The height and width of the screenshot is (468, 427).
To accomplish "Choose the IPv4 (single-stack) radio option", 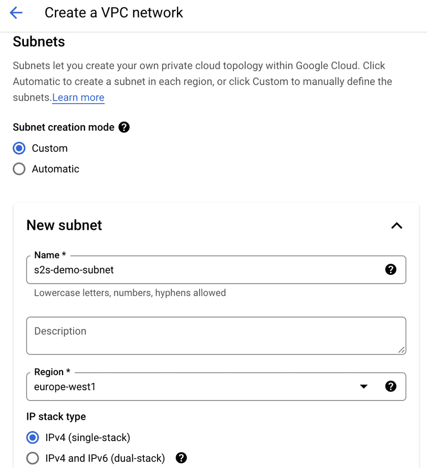I will (x=33, y=438).
